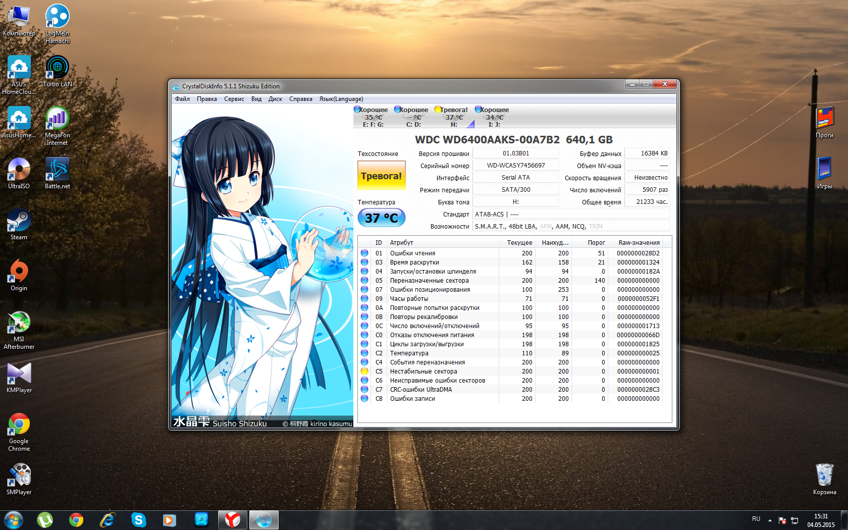Click the Google Chrome desktop icon
This screenshot has width=848, height=530.
click(x=19, y=432)
